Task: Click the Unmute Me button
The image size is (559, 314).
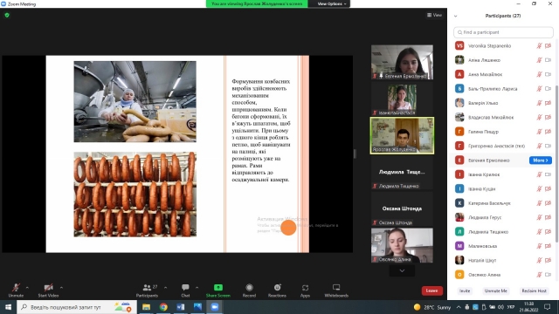Action: click(x=495, y=290)
